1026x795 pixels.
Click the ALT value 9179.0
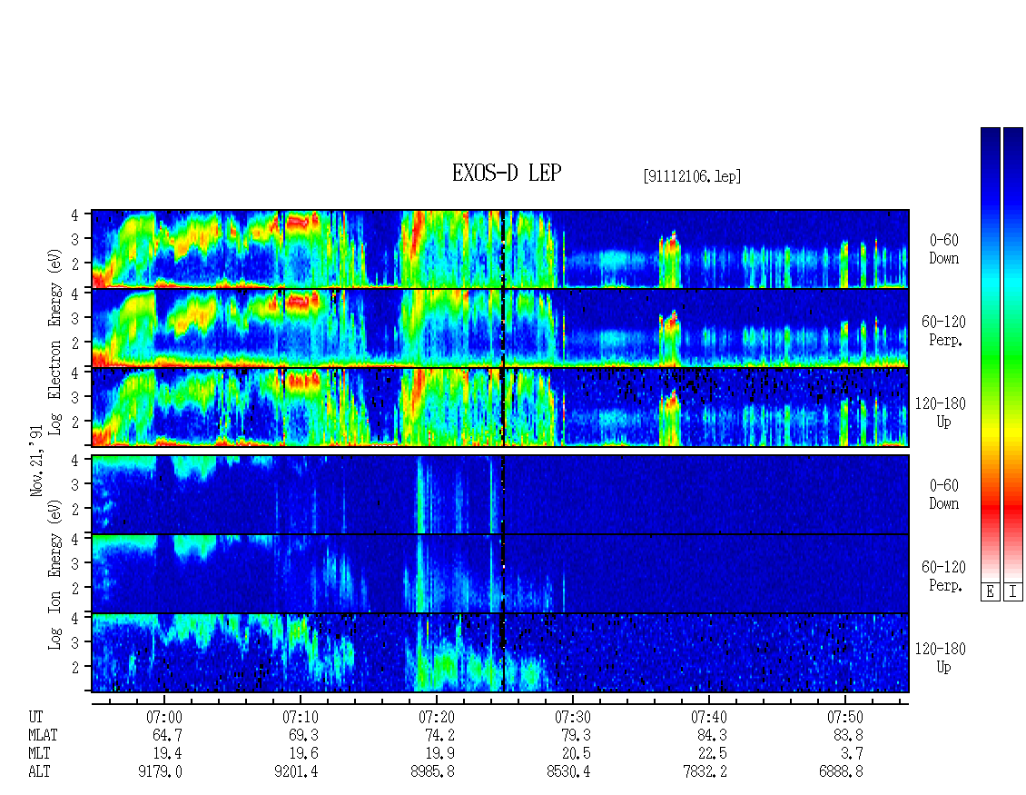(161, 772)
